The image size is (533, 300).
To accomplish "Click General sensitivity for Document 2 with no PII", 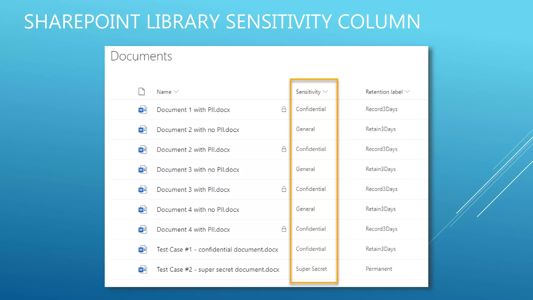I will pyautogui.click(x=305, y=129).
